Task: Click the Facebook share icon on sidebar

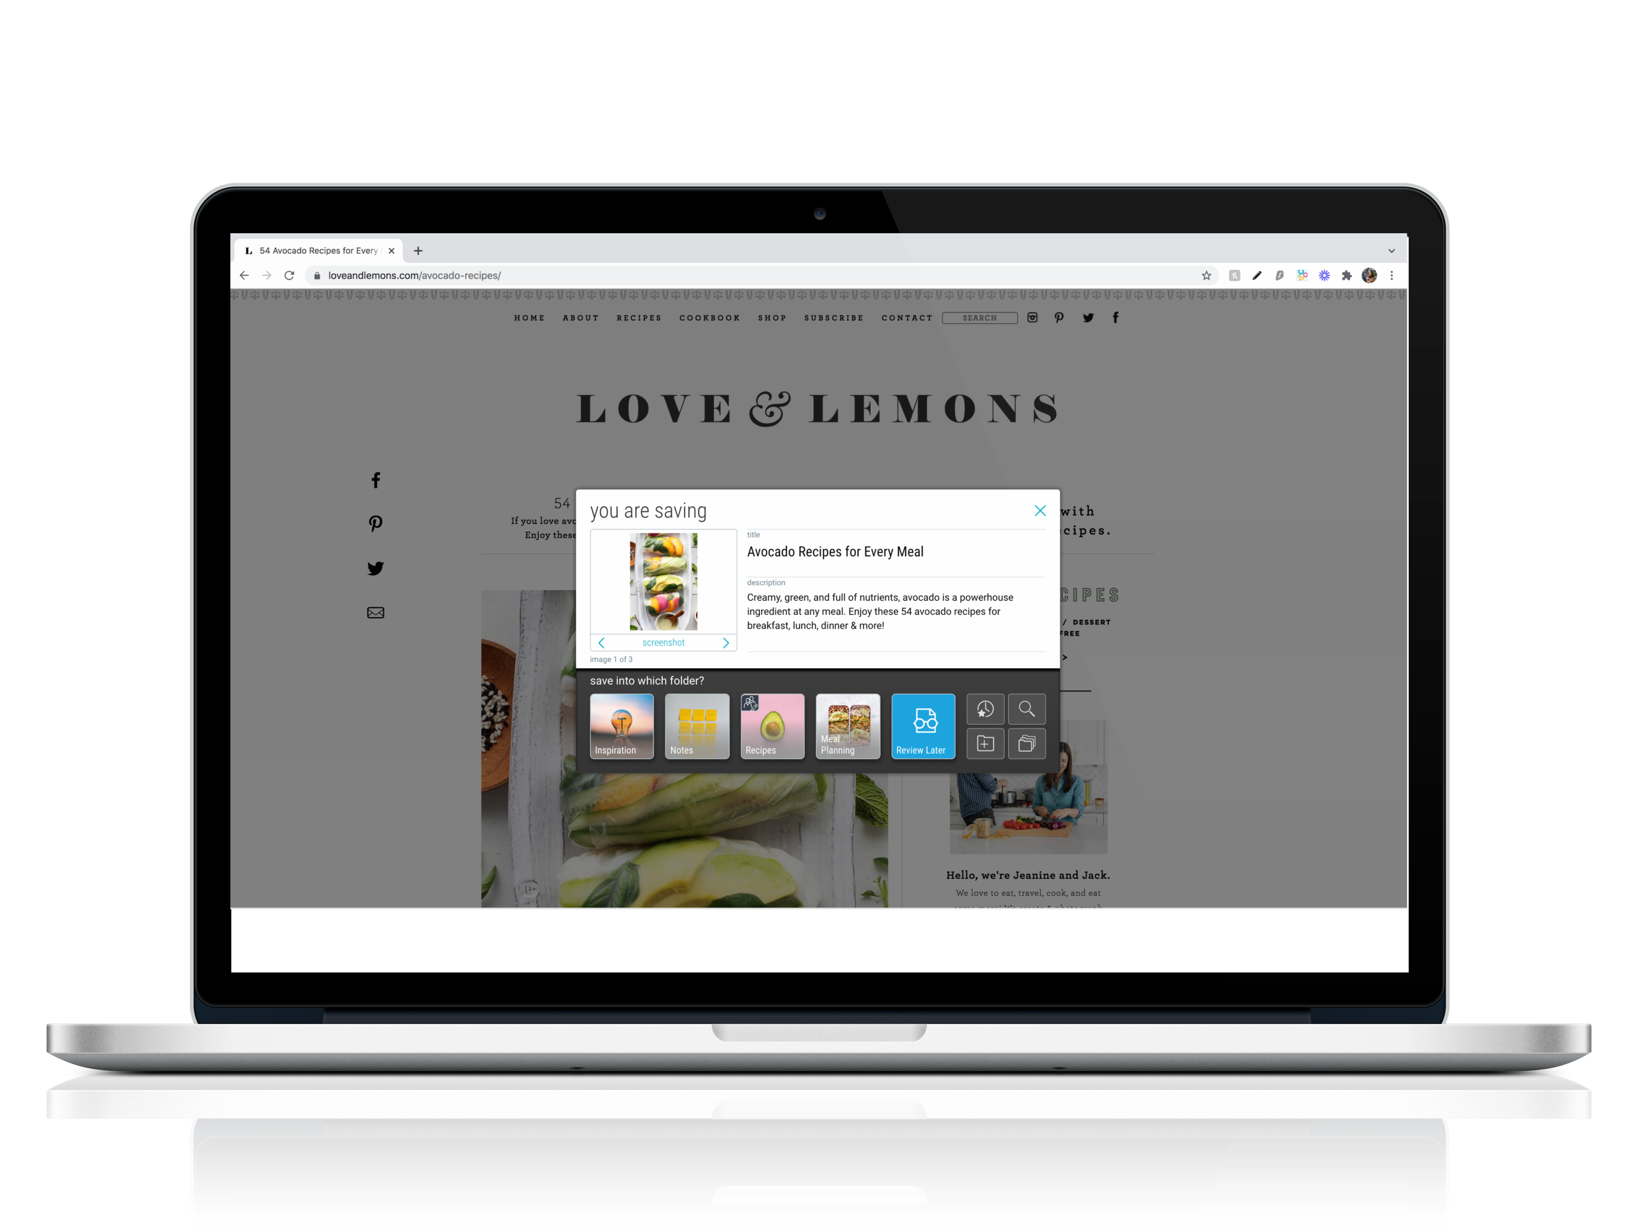Action: point(375,479)
